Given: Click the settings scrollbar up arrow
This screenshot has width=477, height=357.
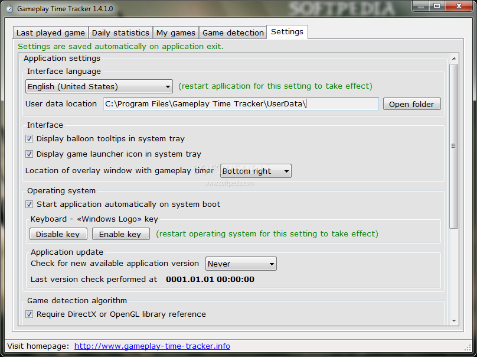Looking at the screenshot, I should [x=454, y=59].
